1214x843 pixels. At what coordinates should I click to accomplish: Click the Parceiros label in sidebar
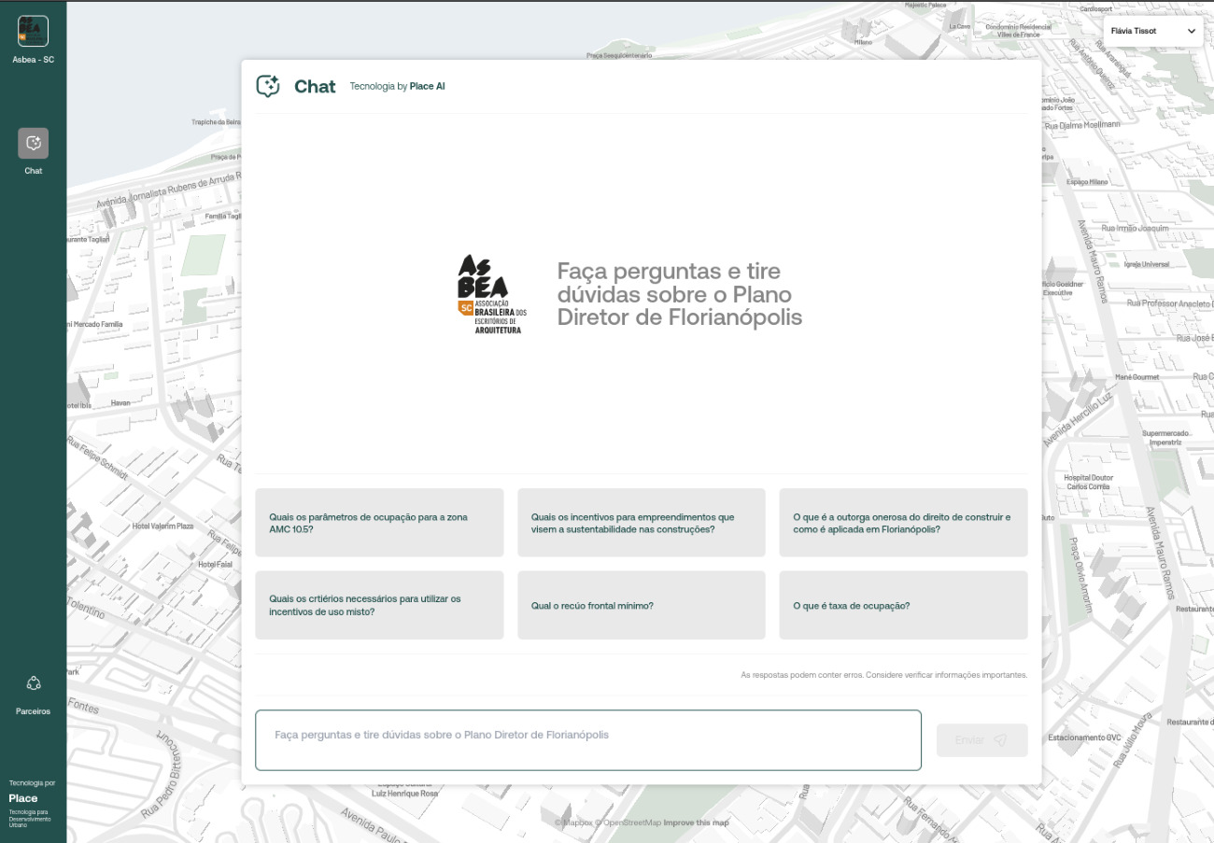click(x=34, y=711)
